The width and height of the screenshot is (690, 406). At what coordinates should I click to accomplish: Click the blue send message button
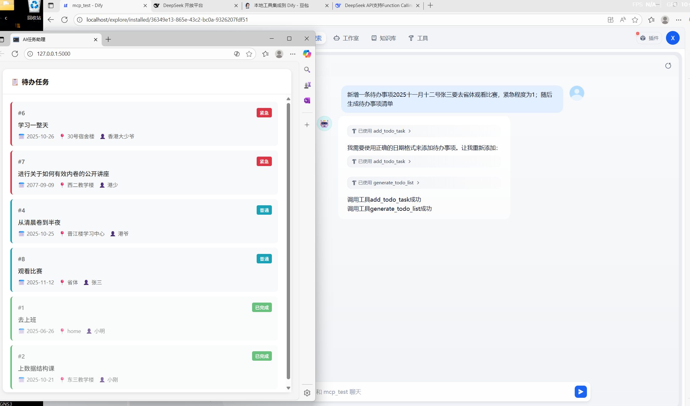[580, 392]
